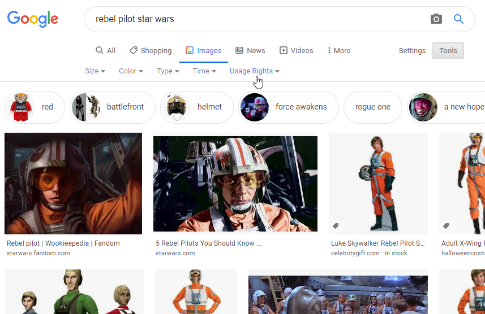Toggle the Tools button
Viewport: 485px width, 314px height.
pyautogui.click(x=448, y=50)
